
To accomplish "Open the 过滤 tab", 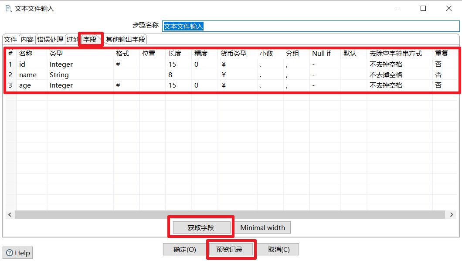I will coord(72,40).
